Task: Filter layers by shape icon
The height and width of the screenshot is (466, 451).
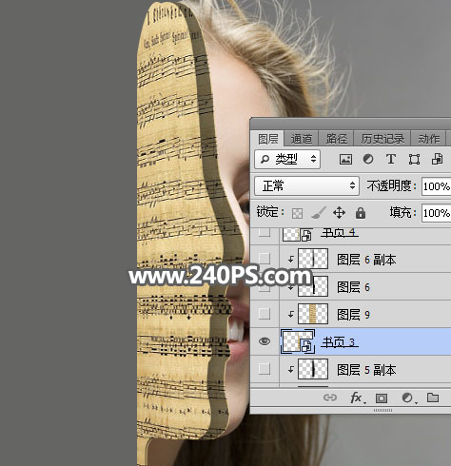Action: click(414, 159)
